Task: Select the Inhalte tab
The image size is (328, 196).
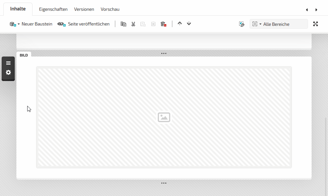Action: coord(18,9)
